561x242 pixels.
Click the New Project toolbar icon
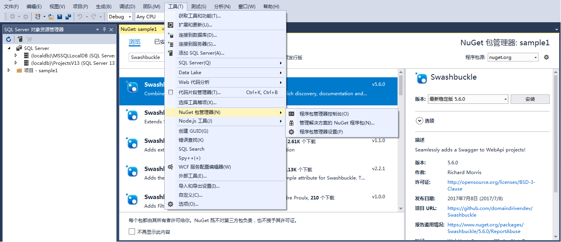(37, 17)
